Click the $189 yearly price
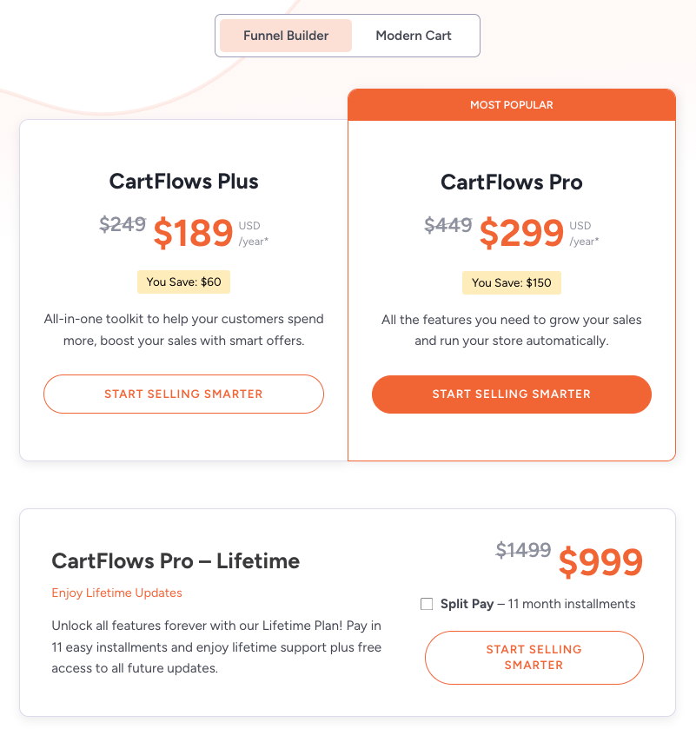Viewport: 696px width, 729px height. point(193,233)
